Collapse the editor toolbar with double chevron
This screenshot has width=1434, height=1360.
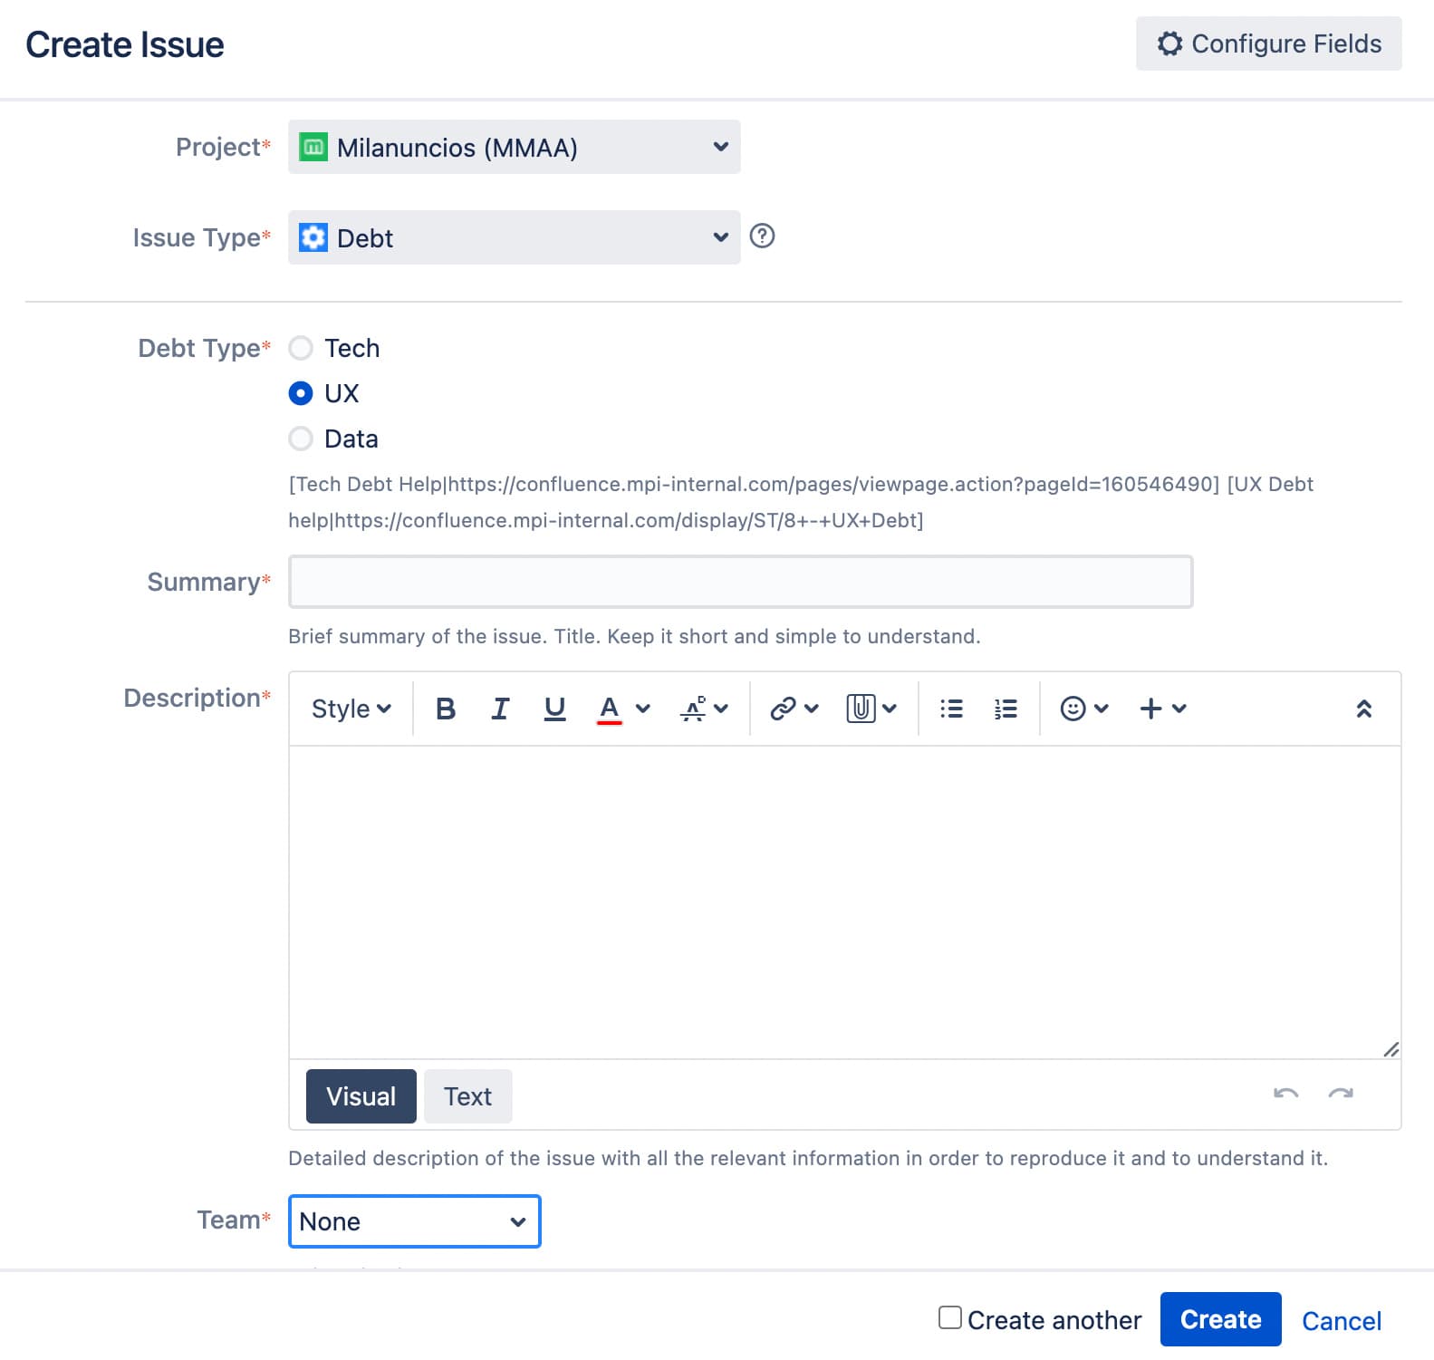point(1363,709)
